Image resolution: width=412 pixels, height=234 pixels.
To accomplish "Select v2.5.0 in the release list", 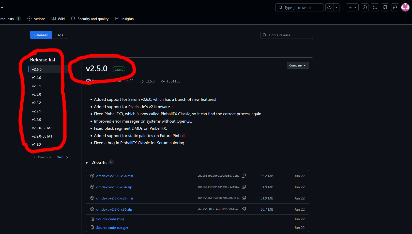I will pyautogui.click(x=37, y=69).
